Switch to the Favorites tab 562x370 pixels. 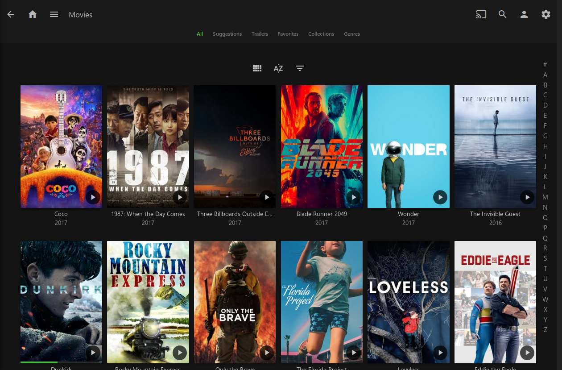pyautogui.click(x=288, y=33)
